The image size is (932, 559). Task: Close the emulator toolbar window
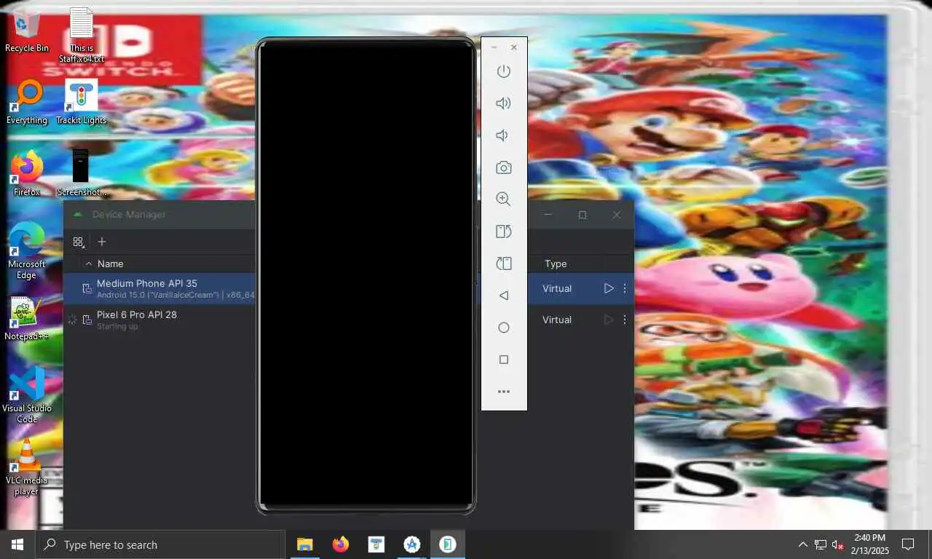(x=514, y=47)
